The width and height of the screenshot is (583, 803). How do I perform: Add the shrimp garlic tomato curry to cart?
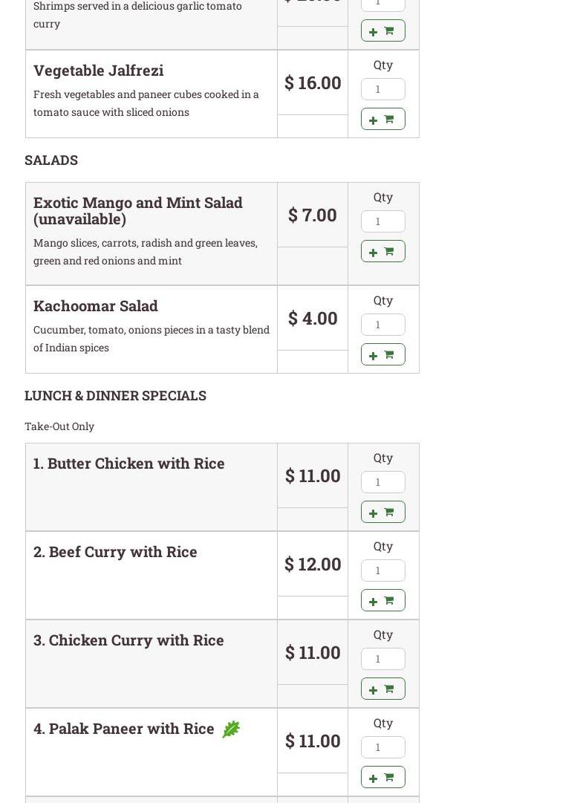382,30
